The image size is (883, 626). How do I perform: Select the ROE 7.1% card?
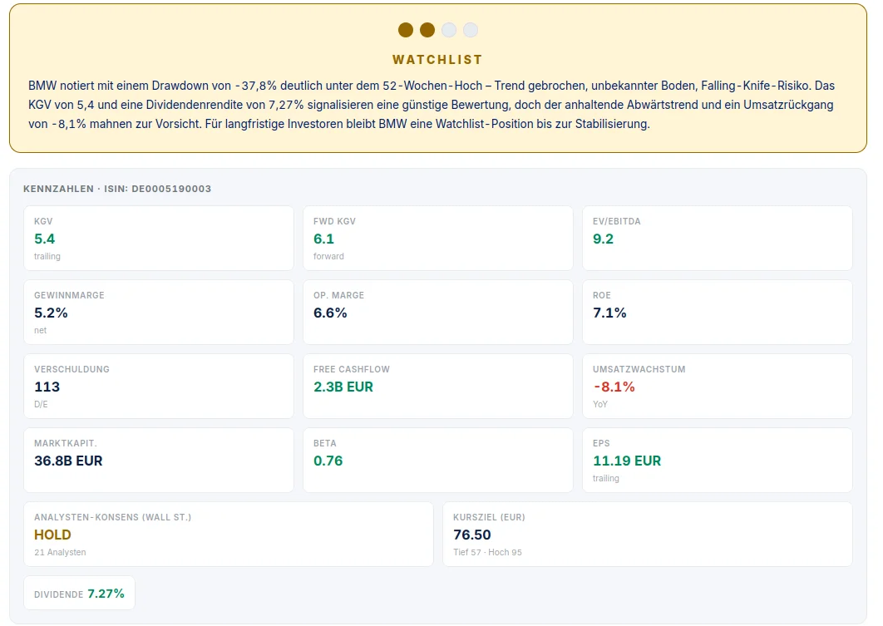(x=718, y=312)
